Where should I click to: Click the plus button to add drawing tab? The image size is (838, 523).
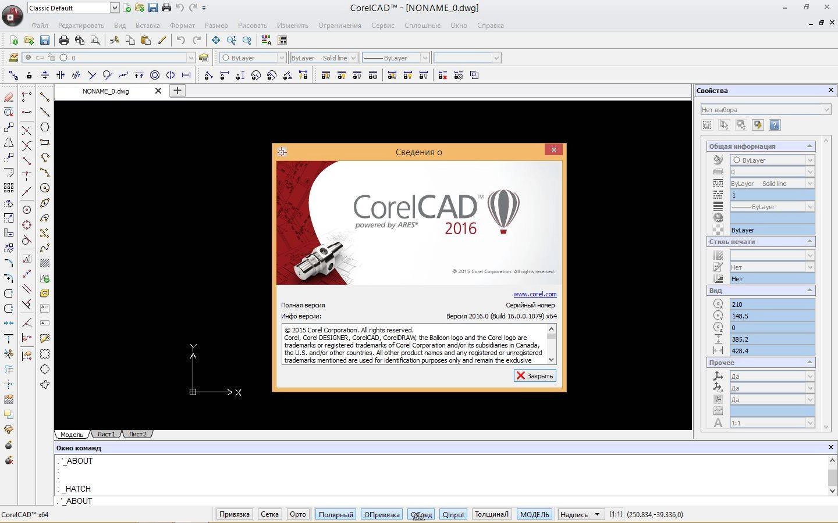pyautogui.click(x=177, y=90)
